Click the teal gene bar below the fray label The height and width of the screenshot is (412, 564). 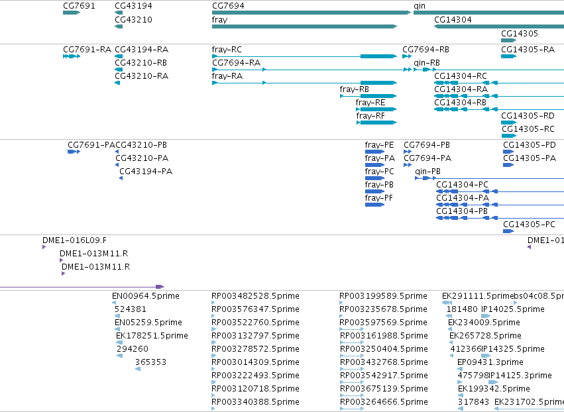tap(304, 26)
